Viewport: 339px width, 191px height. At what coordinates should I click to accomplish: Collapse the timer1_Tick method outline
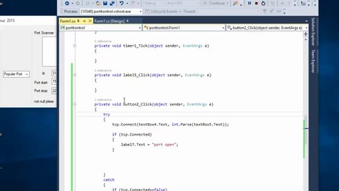(x=75, y=46)
